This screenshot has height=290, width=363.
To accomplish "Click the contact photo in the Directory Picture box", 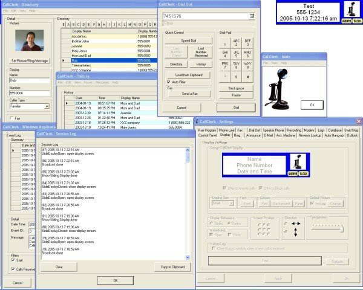I will pos(30,40).
